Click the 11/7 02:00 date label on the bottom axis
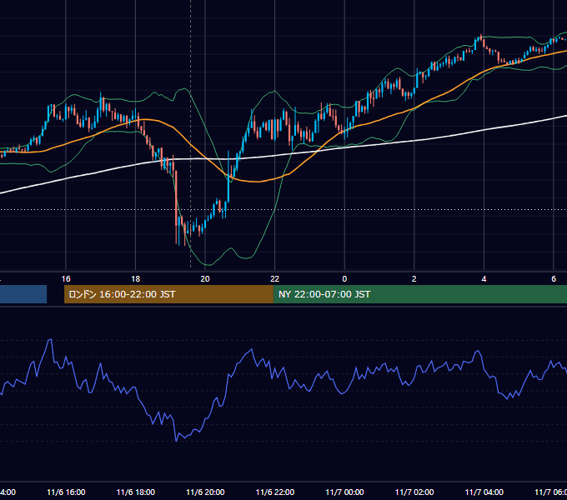The height and width of the screenshot is (500, 567). (x=414, y=492)
